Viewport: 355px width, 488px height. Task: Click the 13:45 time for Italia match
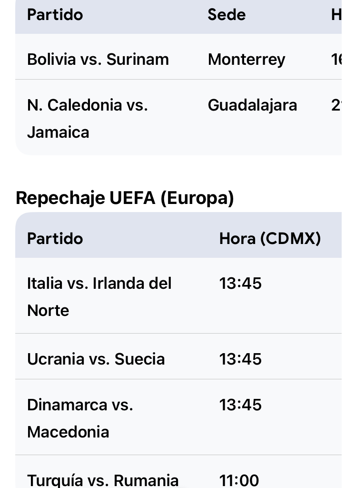click(240, 284)
